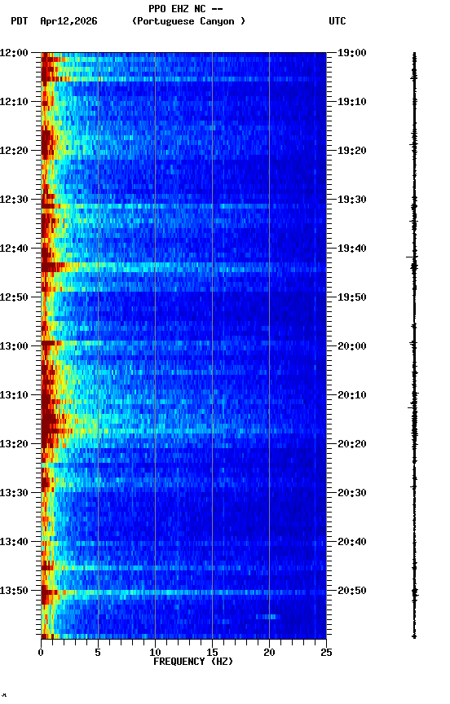Click the '12:30' PDT time label

[x=14, y=200]
